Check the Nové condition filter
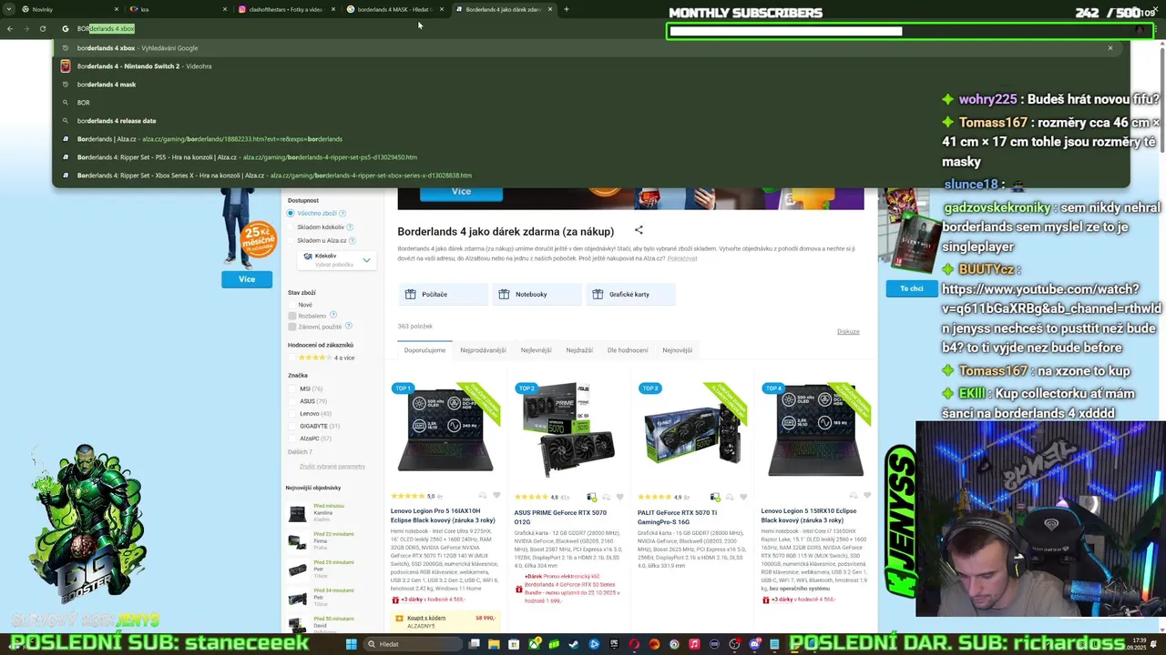 tap(292, 305)
